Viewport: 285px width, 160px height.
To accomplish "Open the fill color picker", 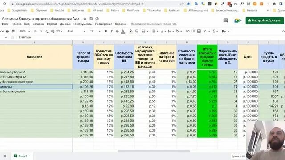I will click(131, 31).
